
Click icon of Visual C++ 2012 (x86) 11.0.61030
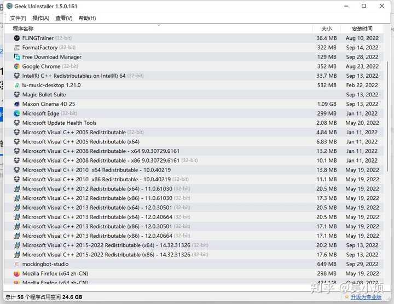coord(17,198)
